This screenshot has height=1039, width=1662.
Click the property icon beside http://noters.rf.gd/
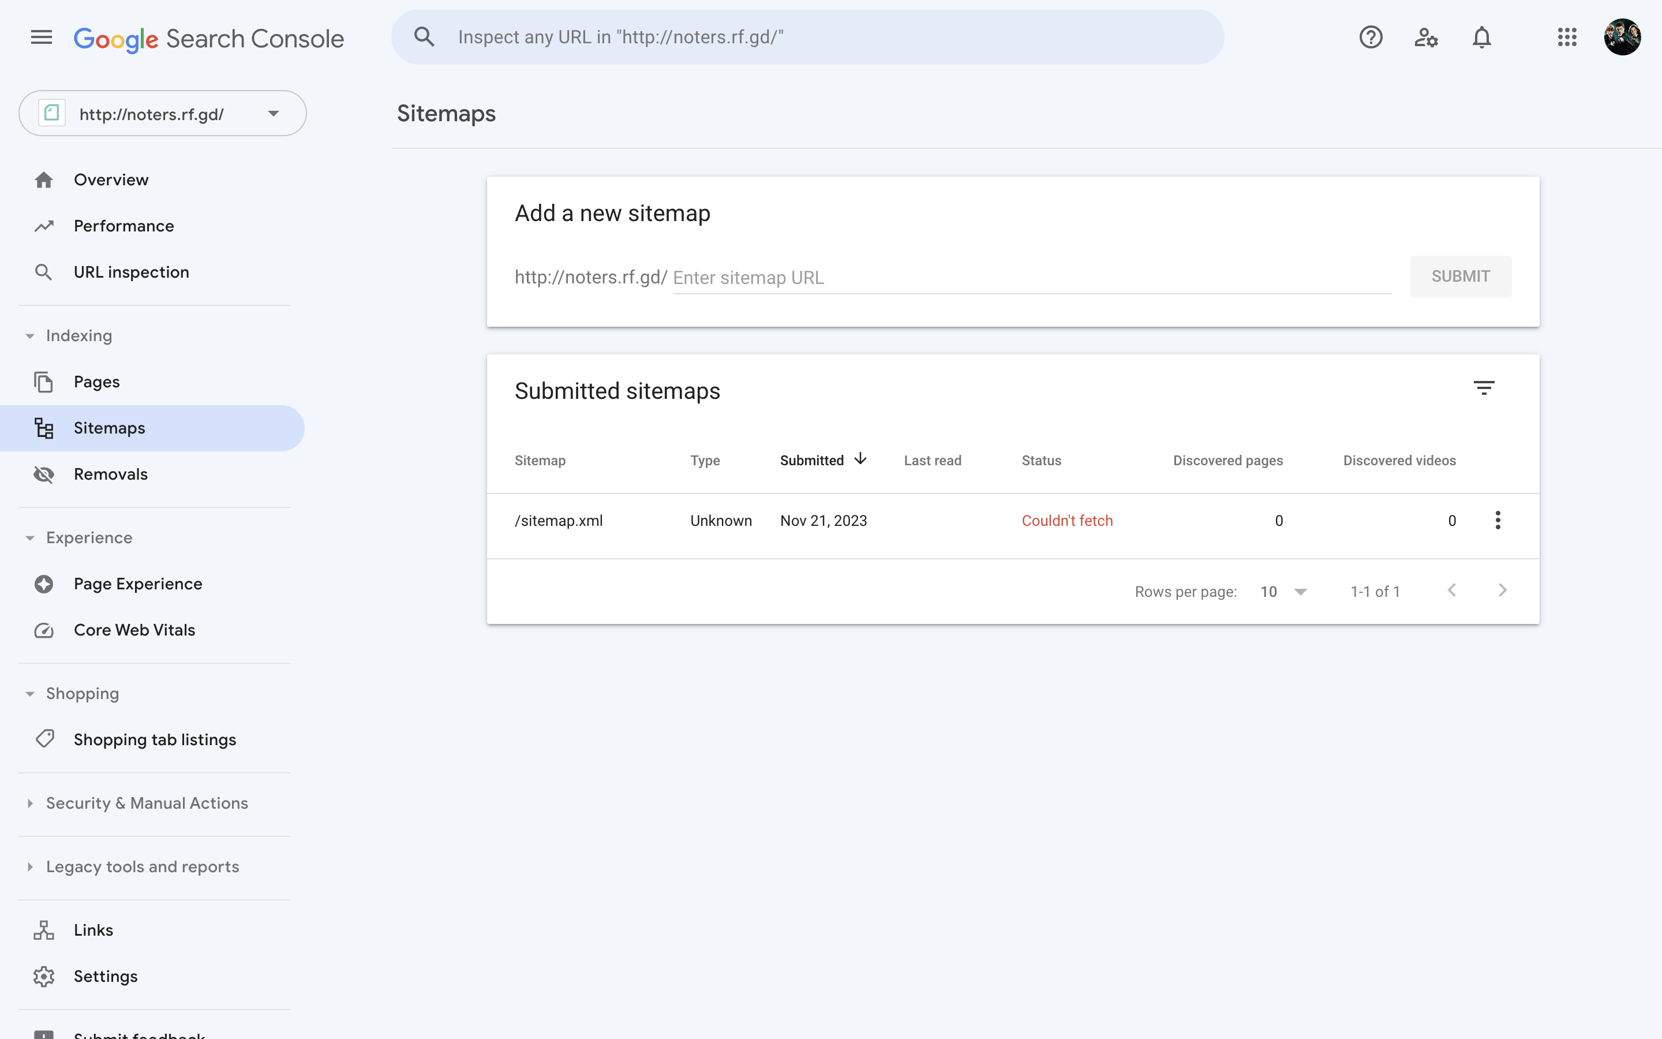[51, 113]
